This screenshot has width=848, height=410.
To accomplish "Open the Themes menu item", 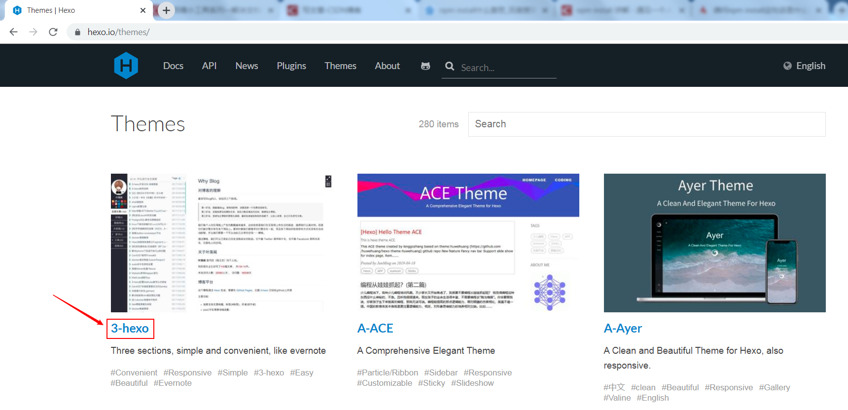I will pyautogui.click(x=340, y=66).
